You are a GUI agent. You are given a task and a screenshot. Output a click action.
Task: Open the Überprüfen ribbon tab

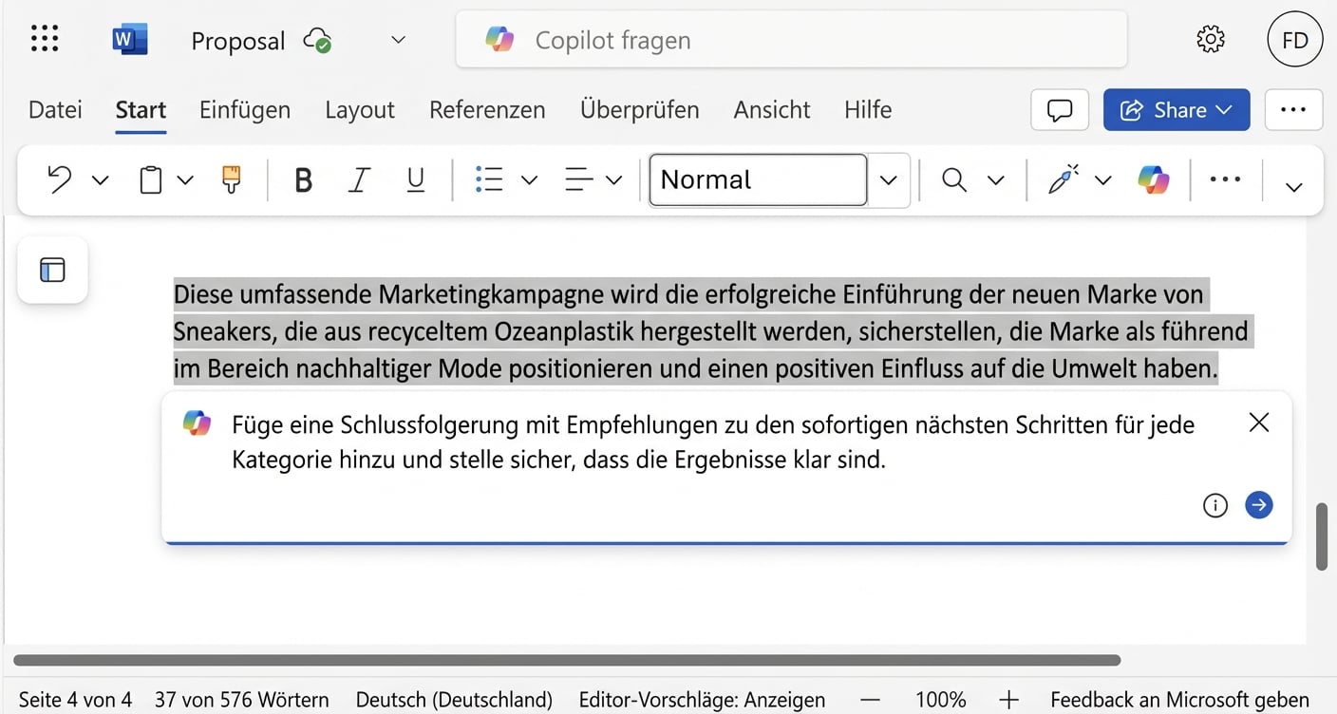[x=639, y=109]
